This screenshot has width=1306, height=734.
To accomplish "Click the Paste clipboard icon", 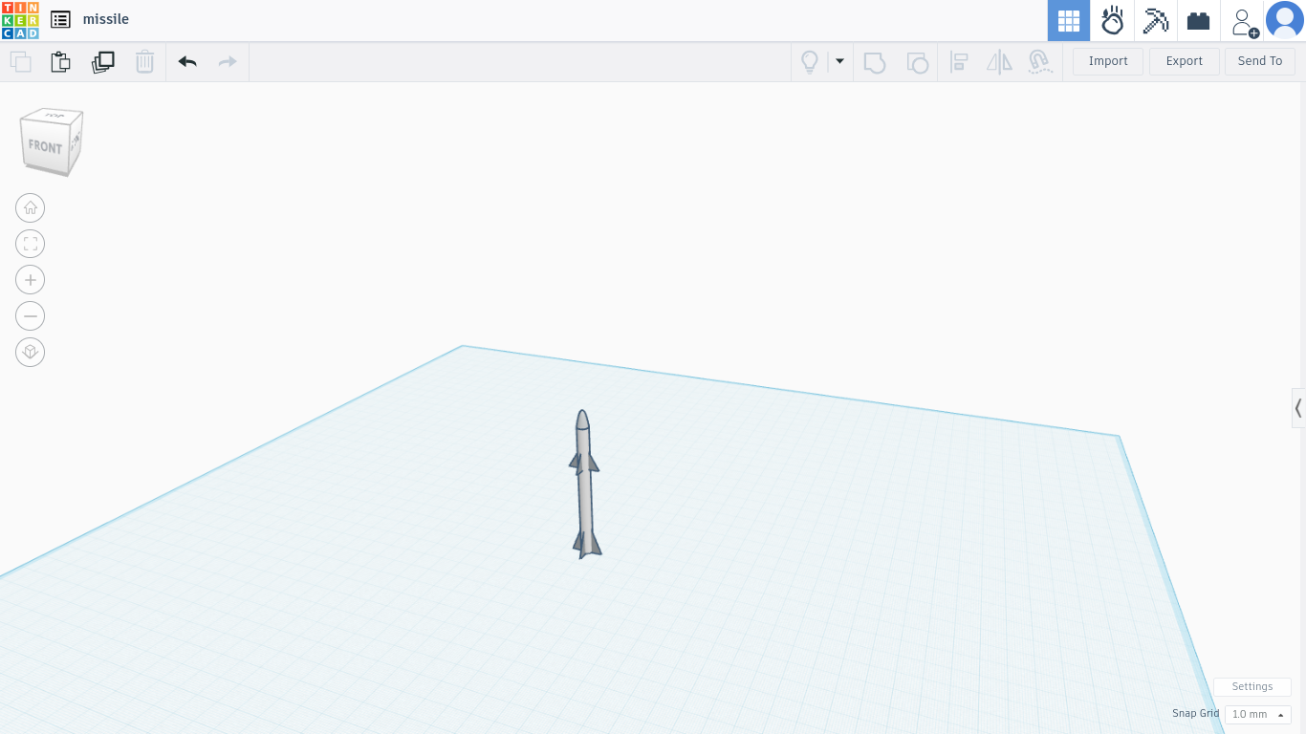I will 60,62.
